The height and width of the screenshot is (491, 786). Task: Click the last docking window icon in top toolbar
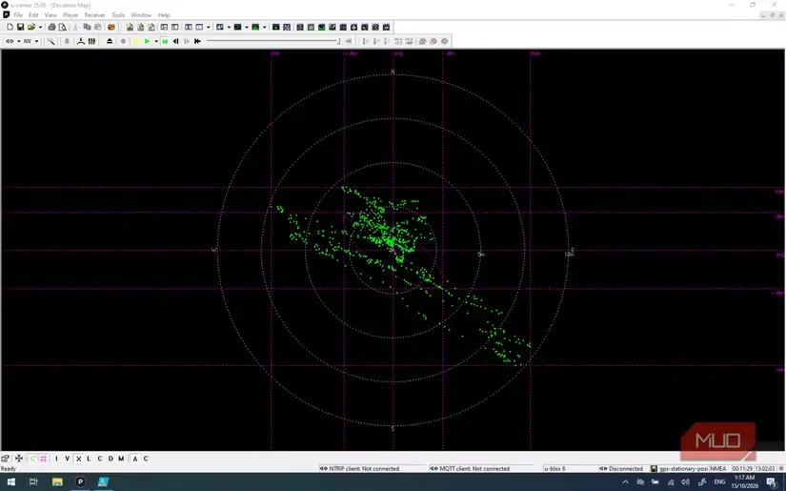click(x=386, y=27)
